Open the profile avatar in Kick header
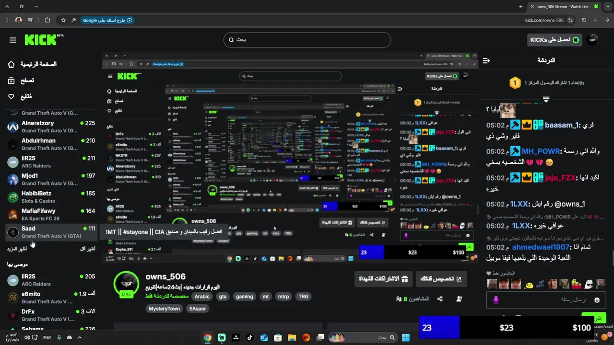This screenshot has width=614, height=345. click(592, 40)
